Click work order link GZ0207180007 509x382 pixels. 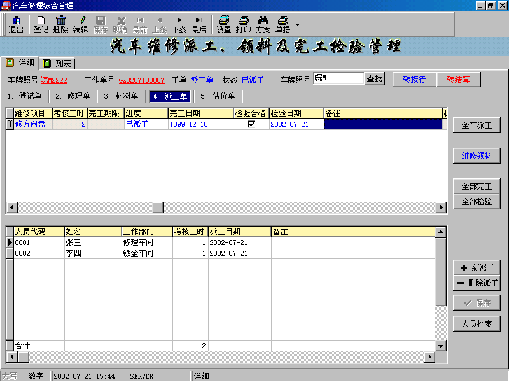tap(141, 80)
